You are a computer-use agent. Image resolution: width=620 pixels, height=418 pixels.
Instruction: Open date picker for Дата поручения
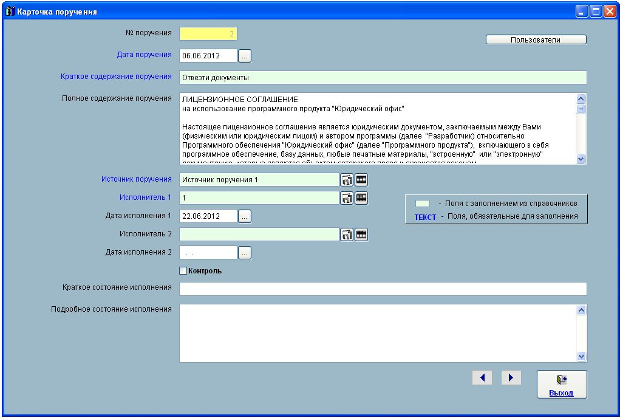click(244, 56)
